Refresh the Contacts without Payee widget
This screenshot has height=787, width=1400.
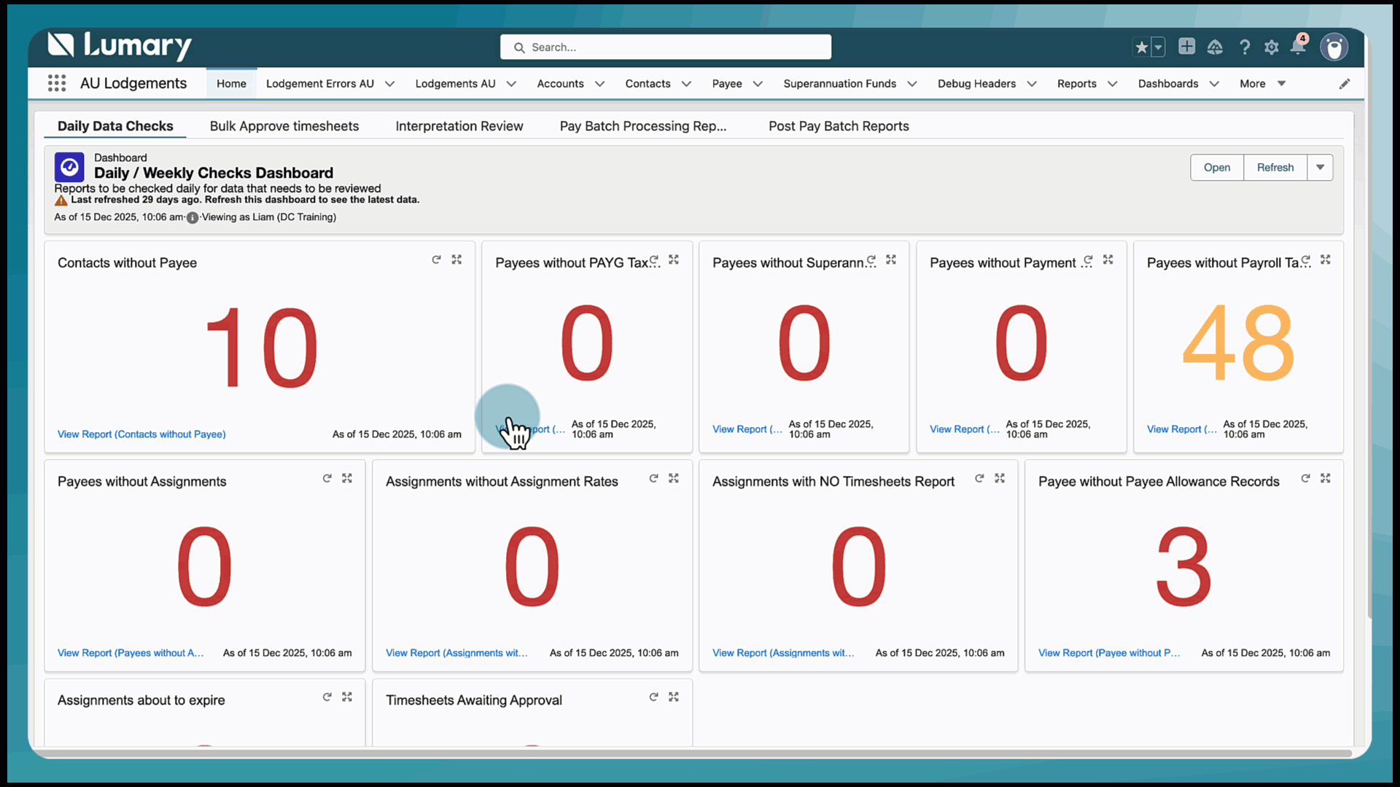(x=436, y=259)
